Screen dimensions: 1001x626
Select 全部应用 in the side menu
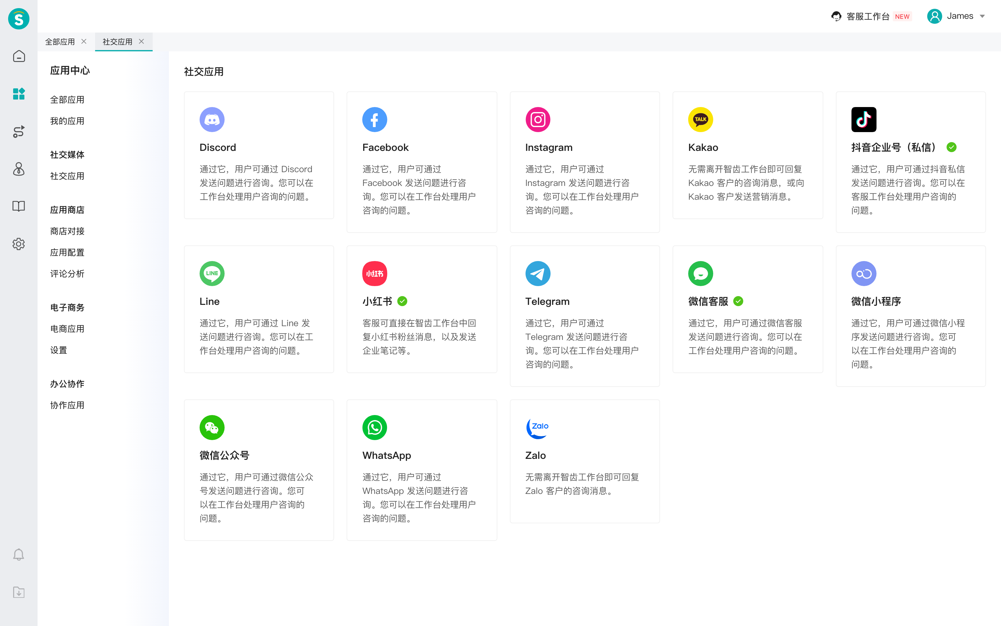coord(67,100)
